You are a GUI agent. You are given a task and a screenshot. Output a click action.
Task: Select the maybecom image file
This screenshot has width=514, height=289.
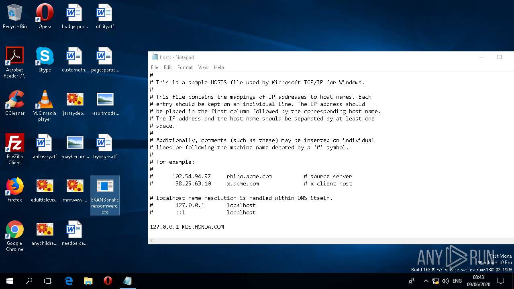(x=75, y=147)
